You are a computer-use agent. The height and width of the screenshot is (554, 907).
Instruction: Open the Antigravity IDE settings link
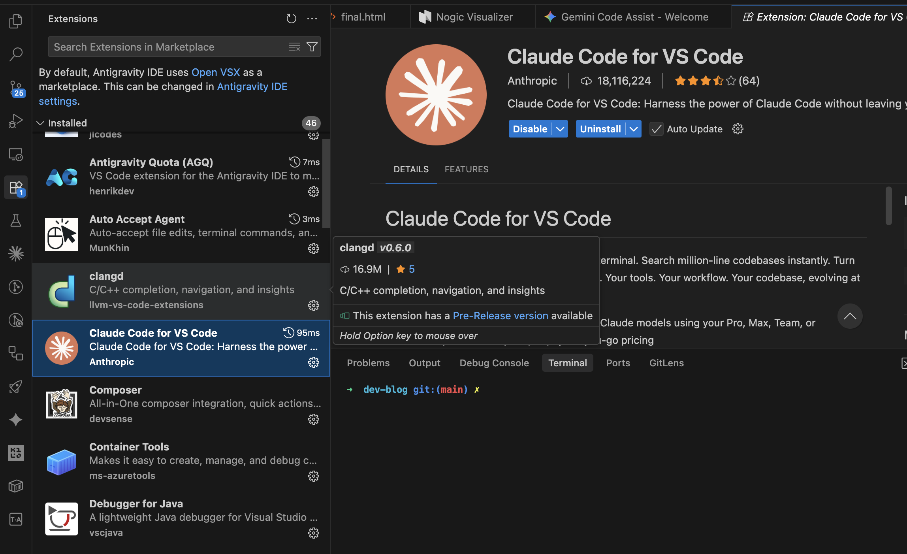(163, 94)
